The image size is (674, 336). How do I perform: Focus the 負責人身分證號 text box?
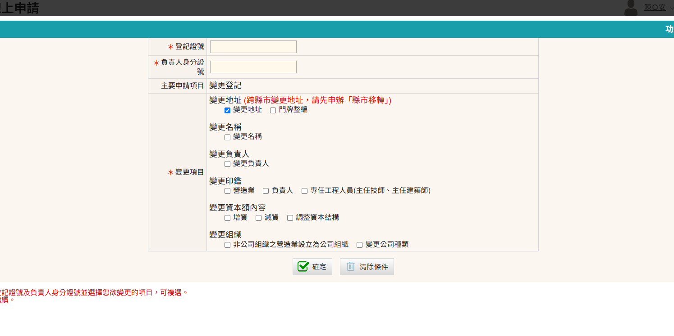click(x=253, y=67)
